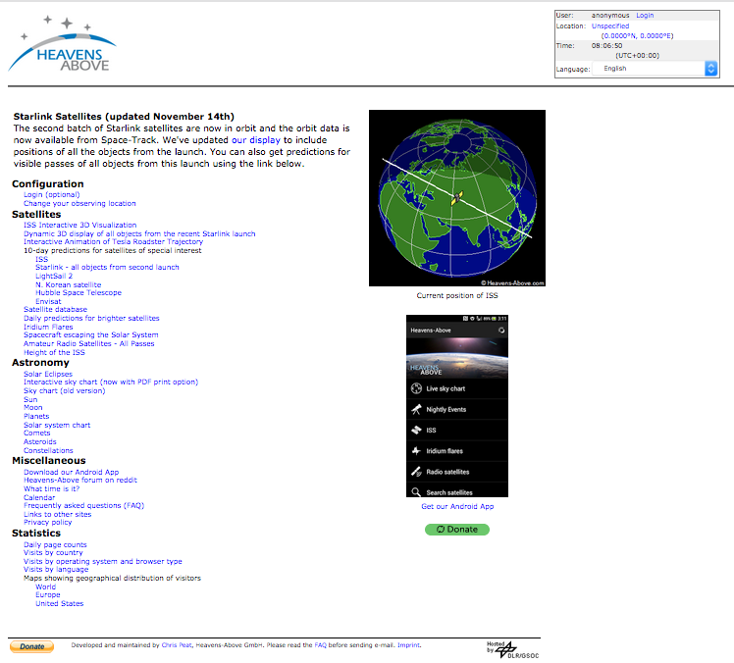Open Iridium Flares link
The height and width of the screenshot is (663, 734).
point(48,327)
